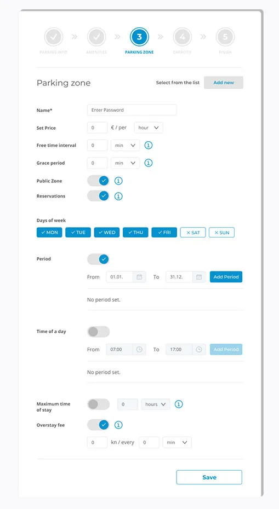Image resolution: width=279 pixels, height=509 pixels.
Task: Open Set Price hour unit dropdown
Action: coord(149,128)
